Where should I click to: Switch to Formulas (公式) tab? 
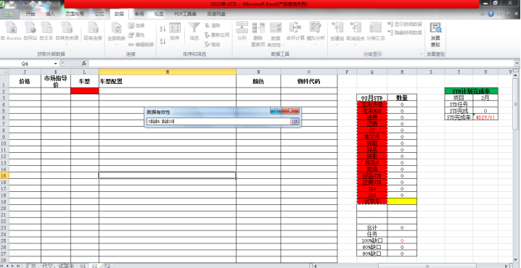click(x=99, y=14)
